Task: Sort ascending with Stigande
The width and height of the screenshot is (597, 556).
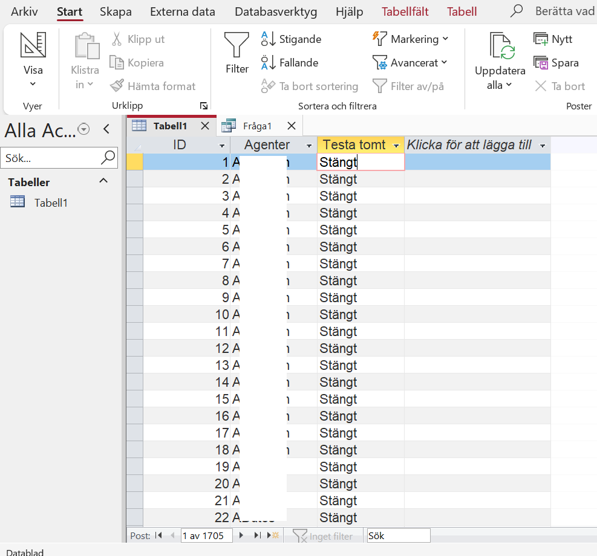Action: pos(292,39)
